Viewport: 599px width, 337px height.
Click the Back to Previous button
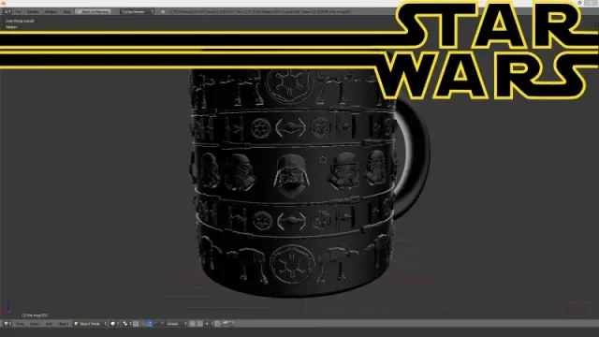tap(94, 12)
